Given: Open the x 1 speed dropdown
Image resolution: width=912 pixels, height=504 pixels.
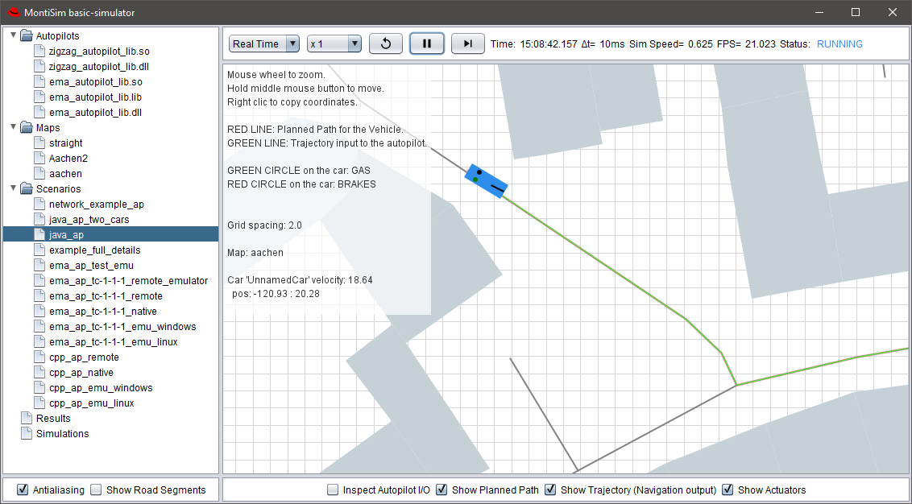Looking at the screenshot, I should click(334, 44).
